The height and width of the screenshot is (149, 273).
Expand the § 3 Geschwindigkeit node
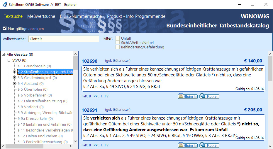coord(15,78)
